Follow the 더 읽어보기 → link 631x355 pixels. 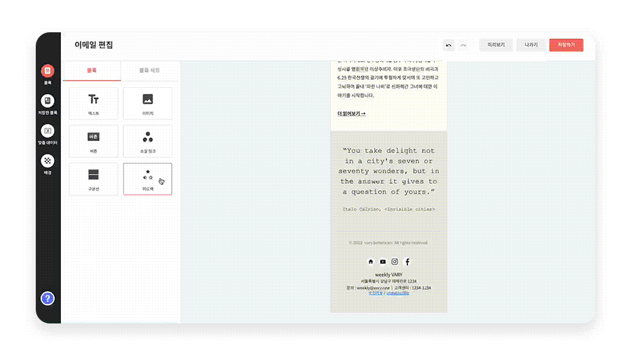click(351, 114)
